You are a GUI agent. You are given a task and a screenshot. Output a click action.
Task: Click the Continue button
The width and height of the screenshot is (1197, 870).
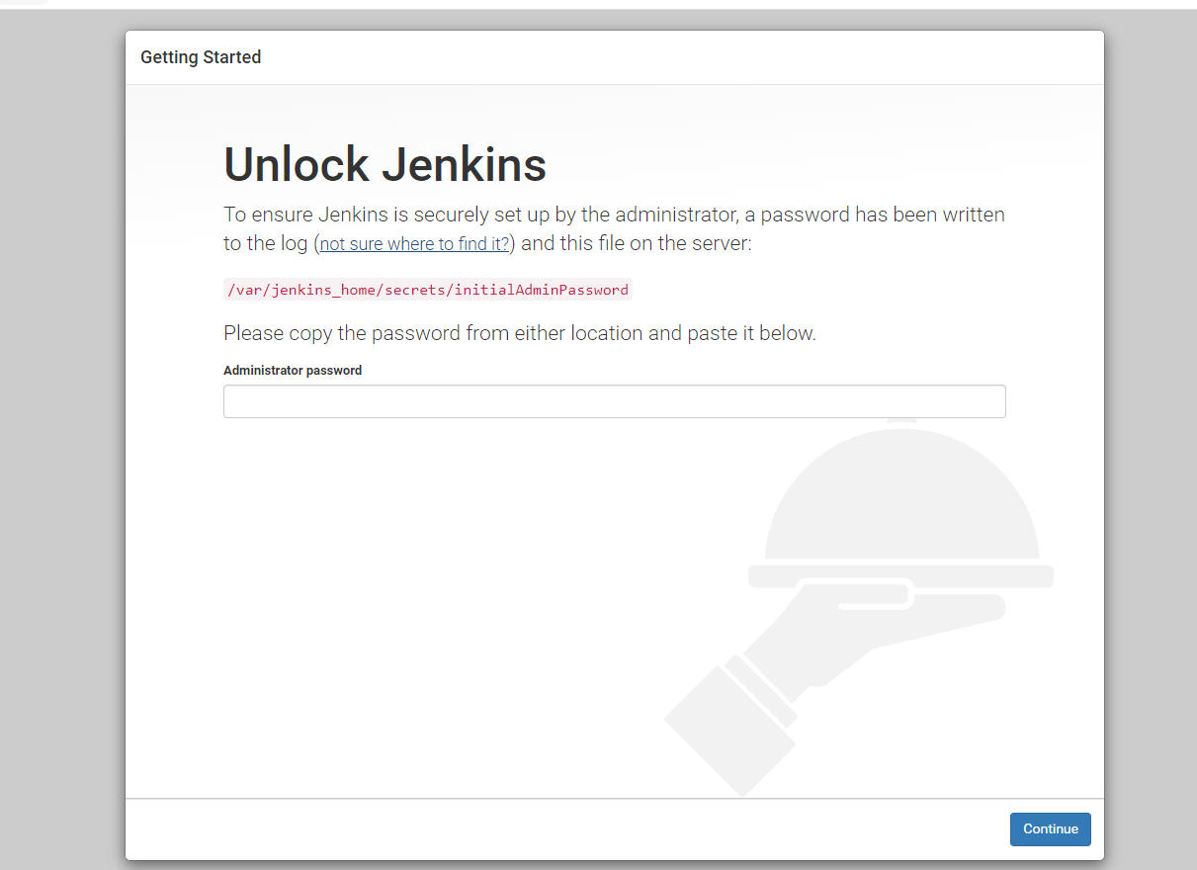[1050, 828]
